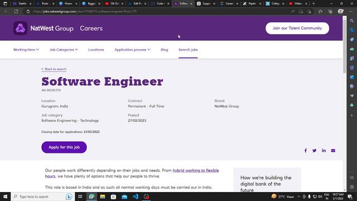357x201 pixels.
Task: Open Task View on the taskbar
Action: (x=80, y=197)
